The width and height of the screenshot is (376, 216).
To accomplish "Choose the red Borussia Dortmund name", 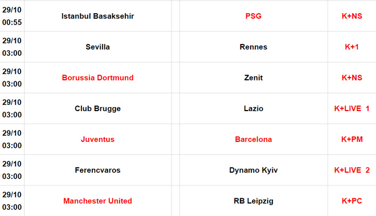I will (x=97, y=78).
